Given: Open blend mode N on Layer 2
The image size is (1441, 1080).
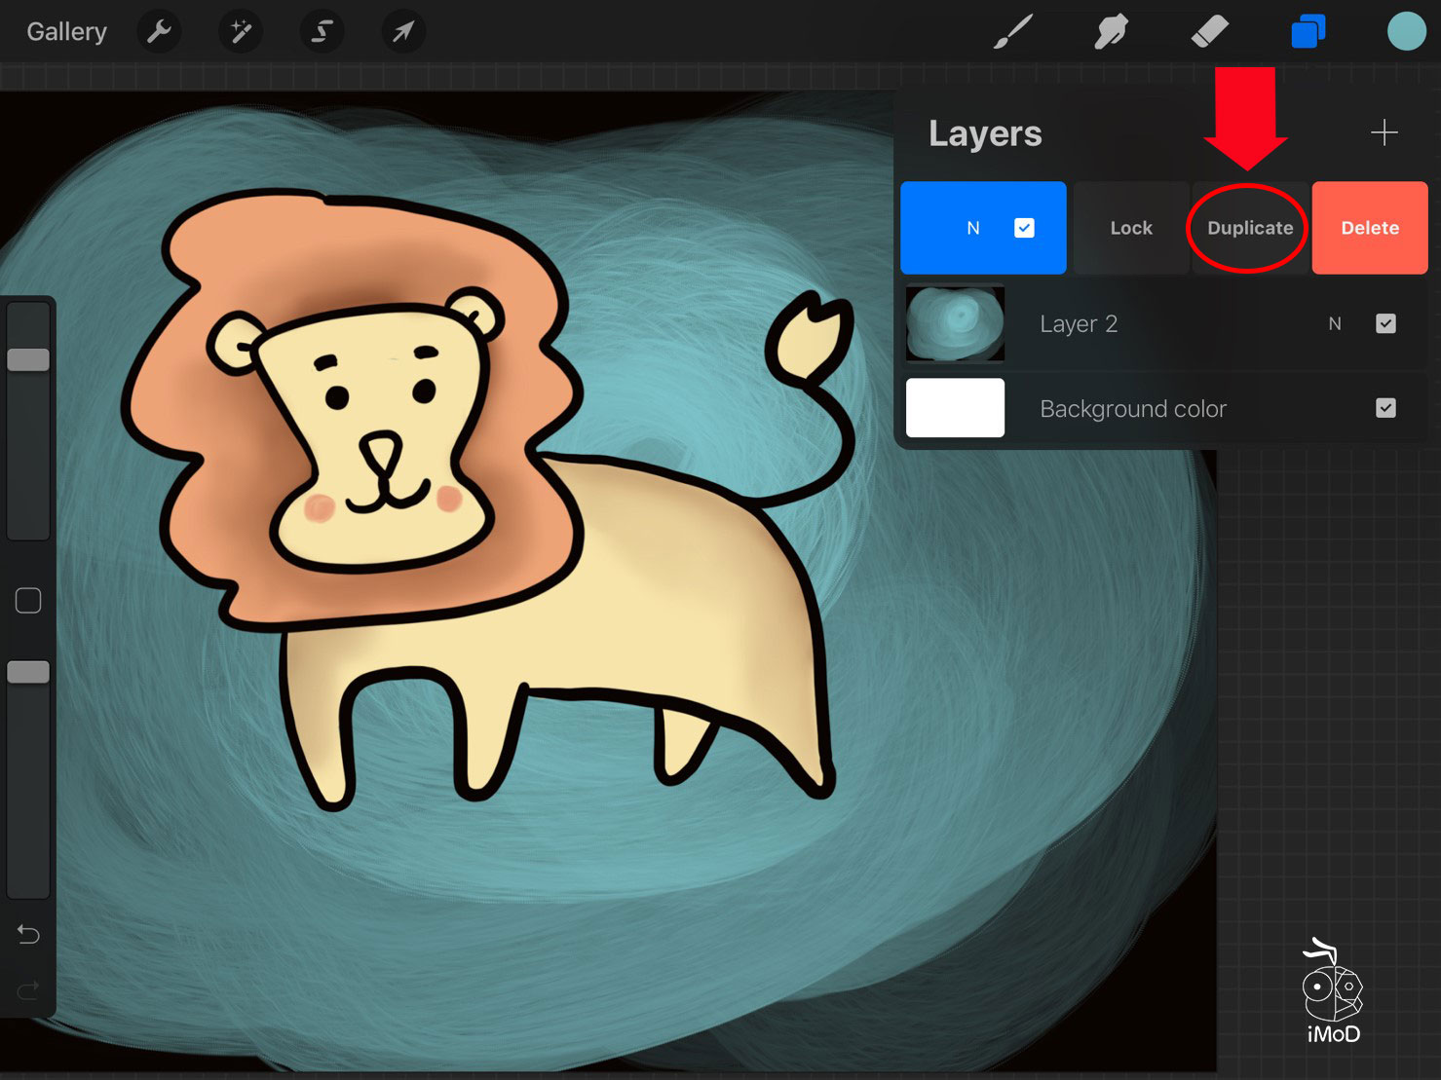Looking at the screenshot, I should click(x=1335, y=323).
